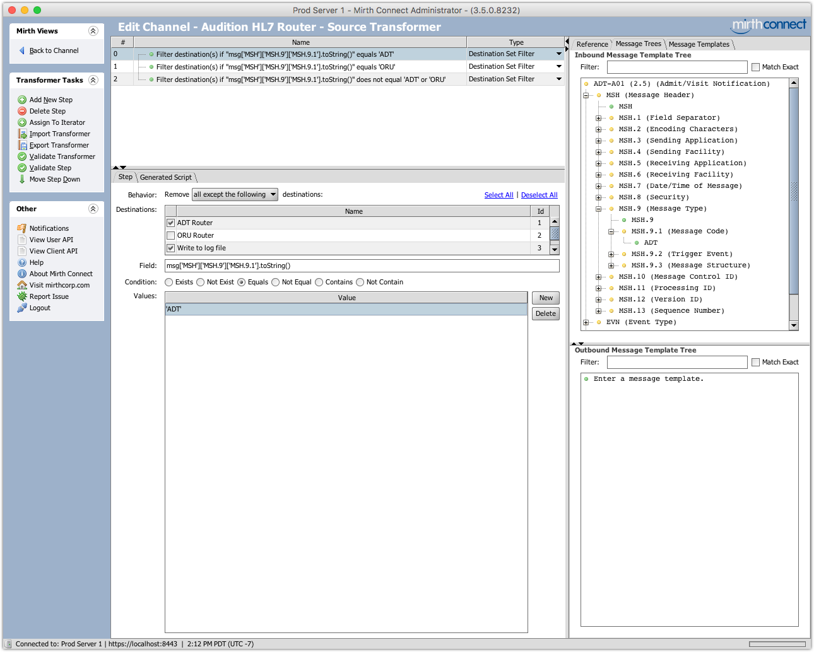Image resolution: width=814 pixels, height=652 pixels.
Task: Click the Validate Transformer checkmark icon
Action: click(22, 156)
